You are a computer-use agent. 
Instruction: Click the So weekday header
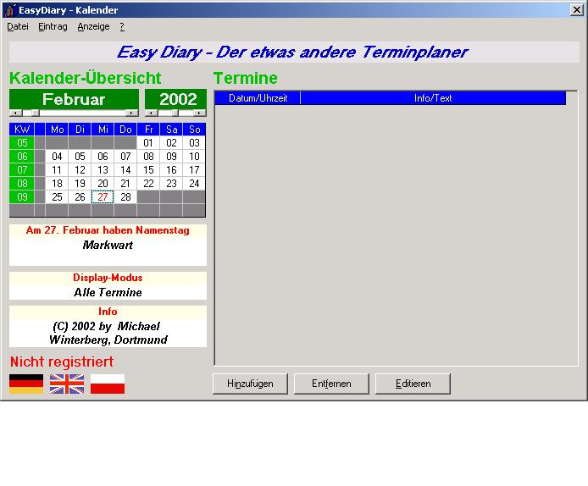194,130
